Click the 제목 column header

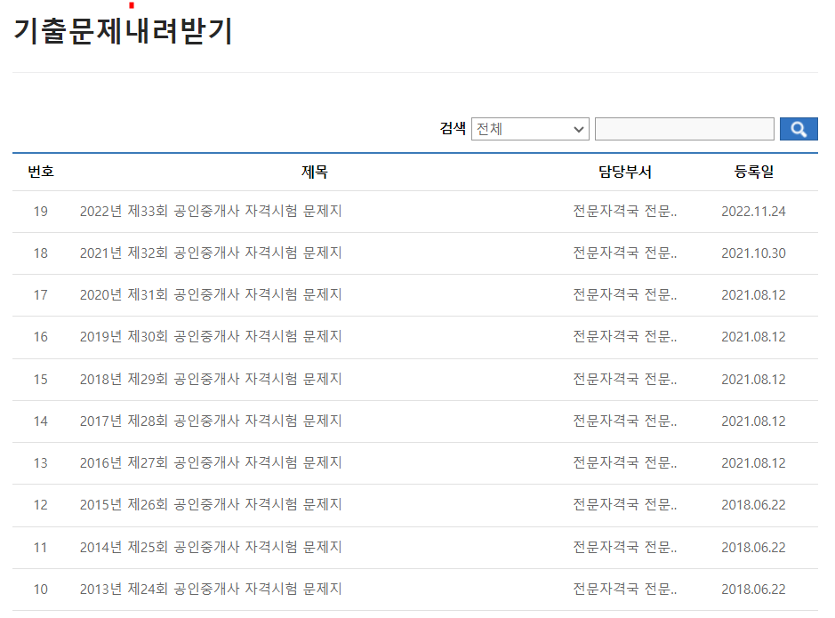(314, 172)
